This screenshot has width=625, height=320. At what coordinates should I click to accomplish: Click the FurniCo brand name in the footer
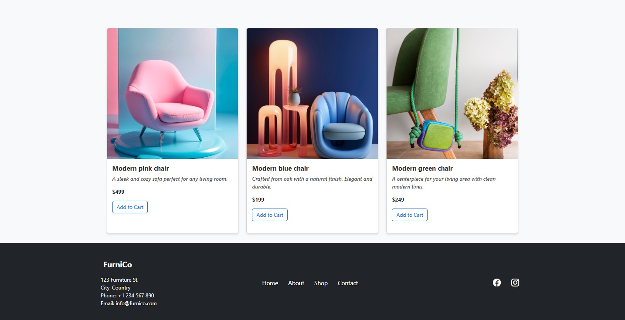pos(118,265)
